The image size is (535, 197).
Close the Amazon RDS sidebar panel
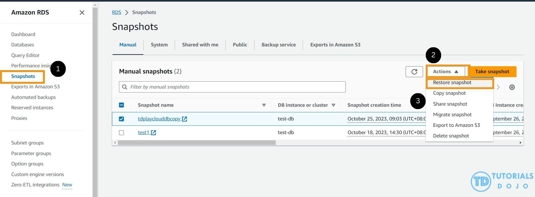[x=82, y=13]
